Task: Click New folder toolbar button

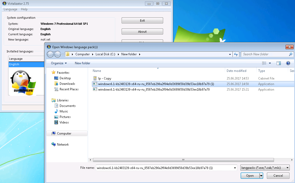Action: [x=82, y=63]
